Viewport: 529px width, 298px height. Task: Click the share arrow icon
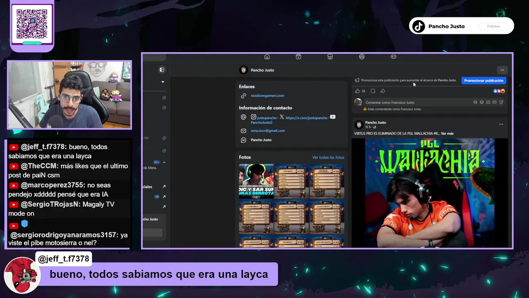pyautogui.click(x=383, y=91)
